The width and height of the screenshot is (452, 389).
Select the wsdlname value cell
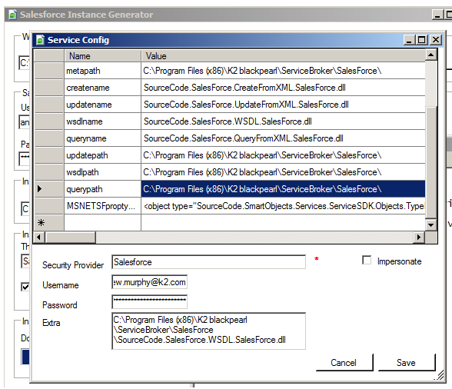[283, 121]
